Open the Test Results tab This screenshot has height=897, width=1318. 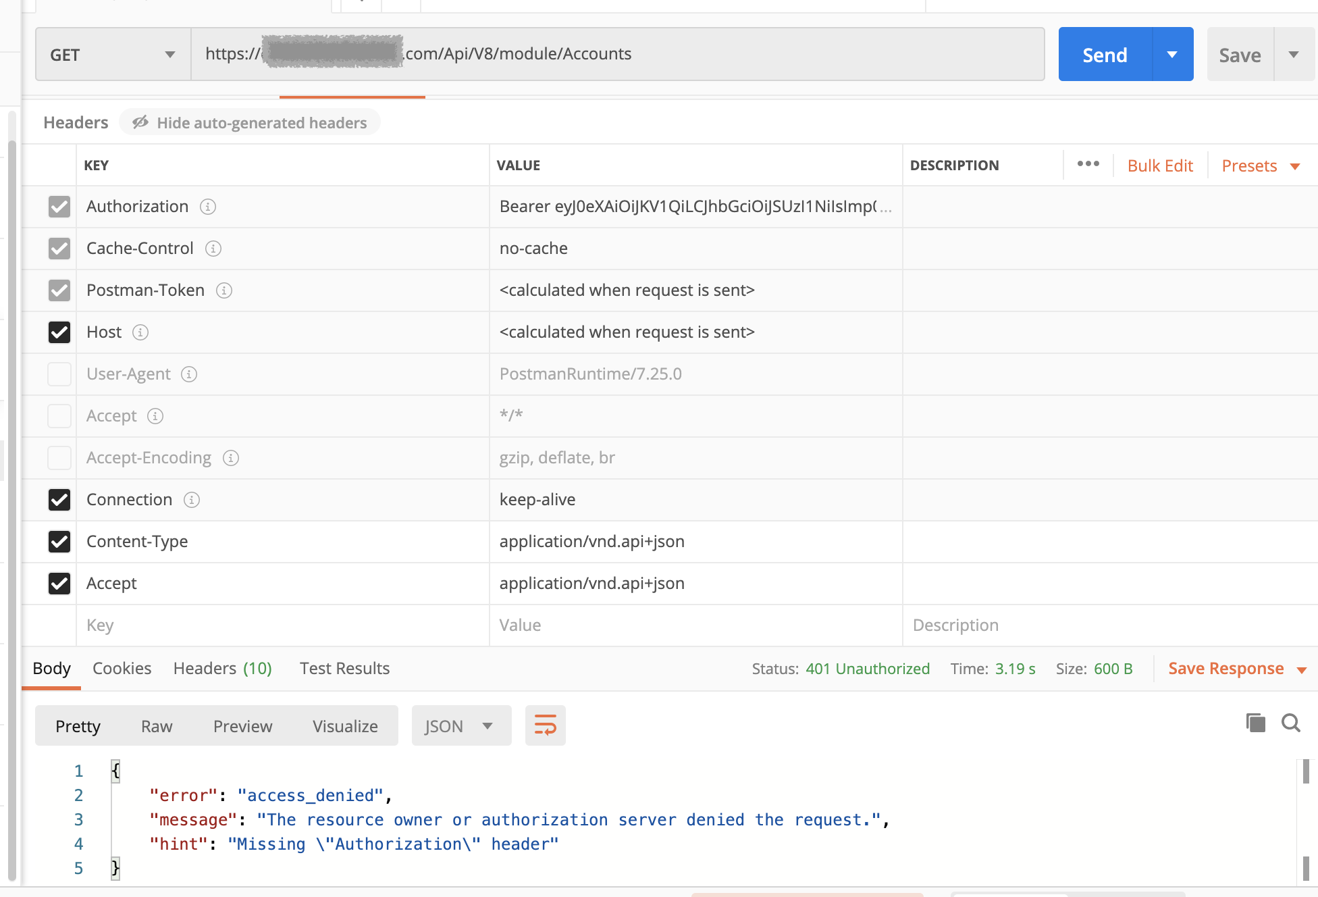click(x=344, y=669)
